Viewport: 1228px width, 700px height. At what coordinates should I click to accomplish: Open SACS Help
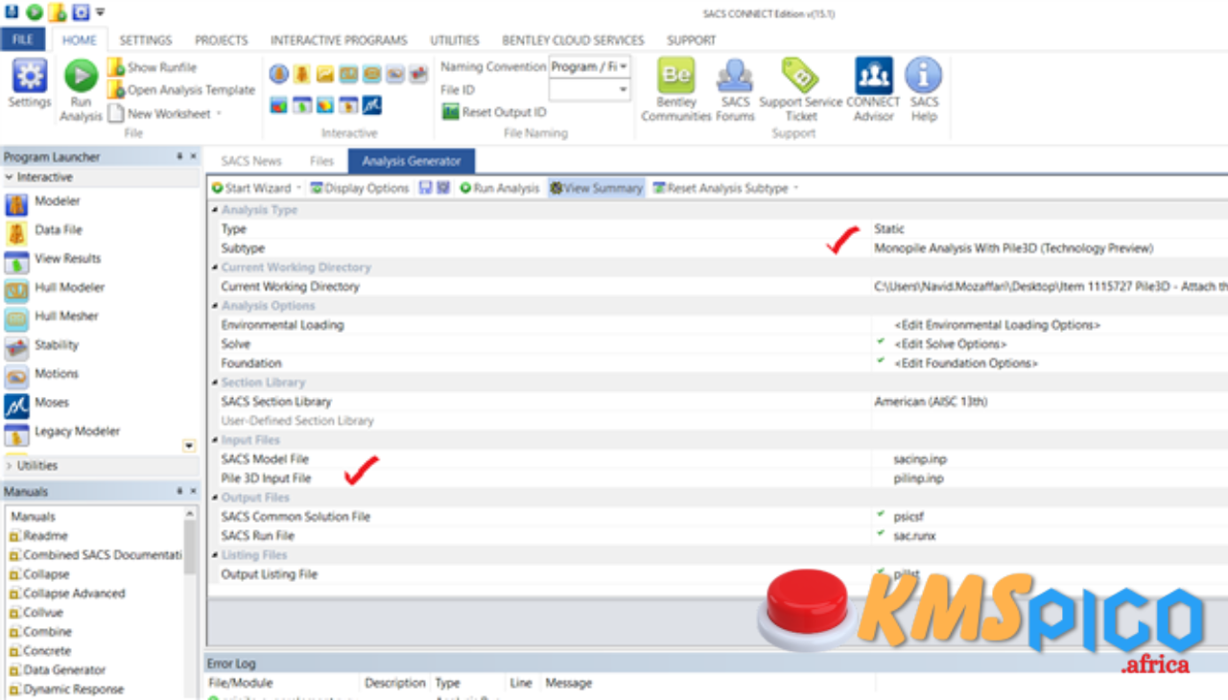[924, 91]
